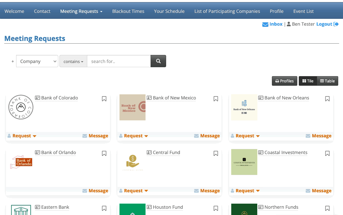Click the Bank of New Orleans profile card icon
This screenshot has width=343, height=215.
click(x=261, y=98)
